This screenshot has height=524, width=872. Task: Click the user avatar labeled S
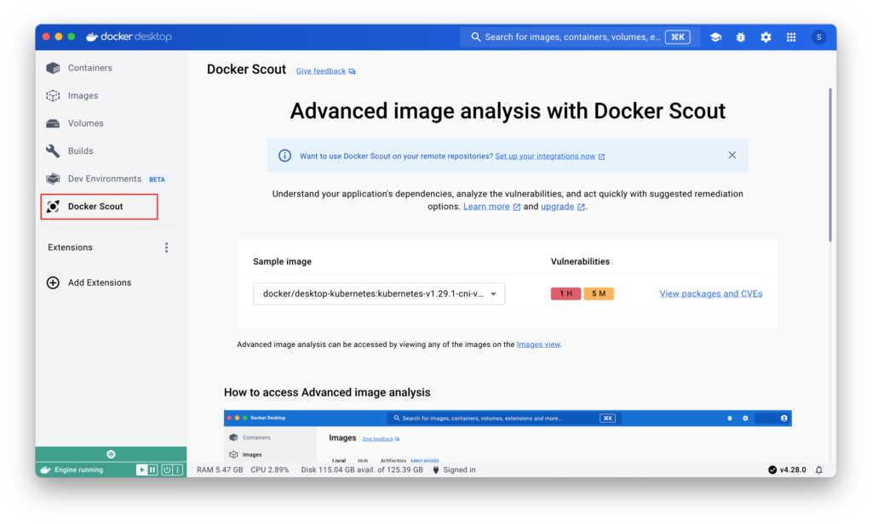point(818,37)
